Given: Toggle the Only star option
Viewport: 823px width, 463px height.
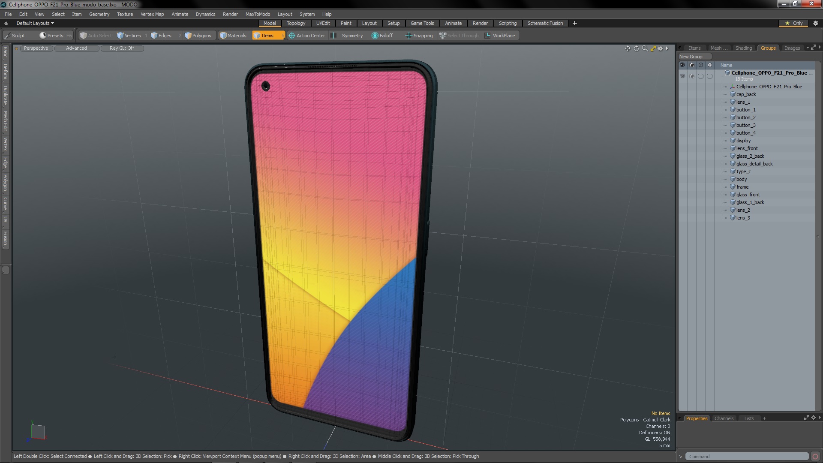Looking at the screenshot, I should pos(794,23).
